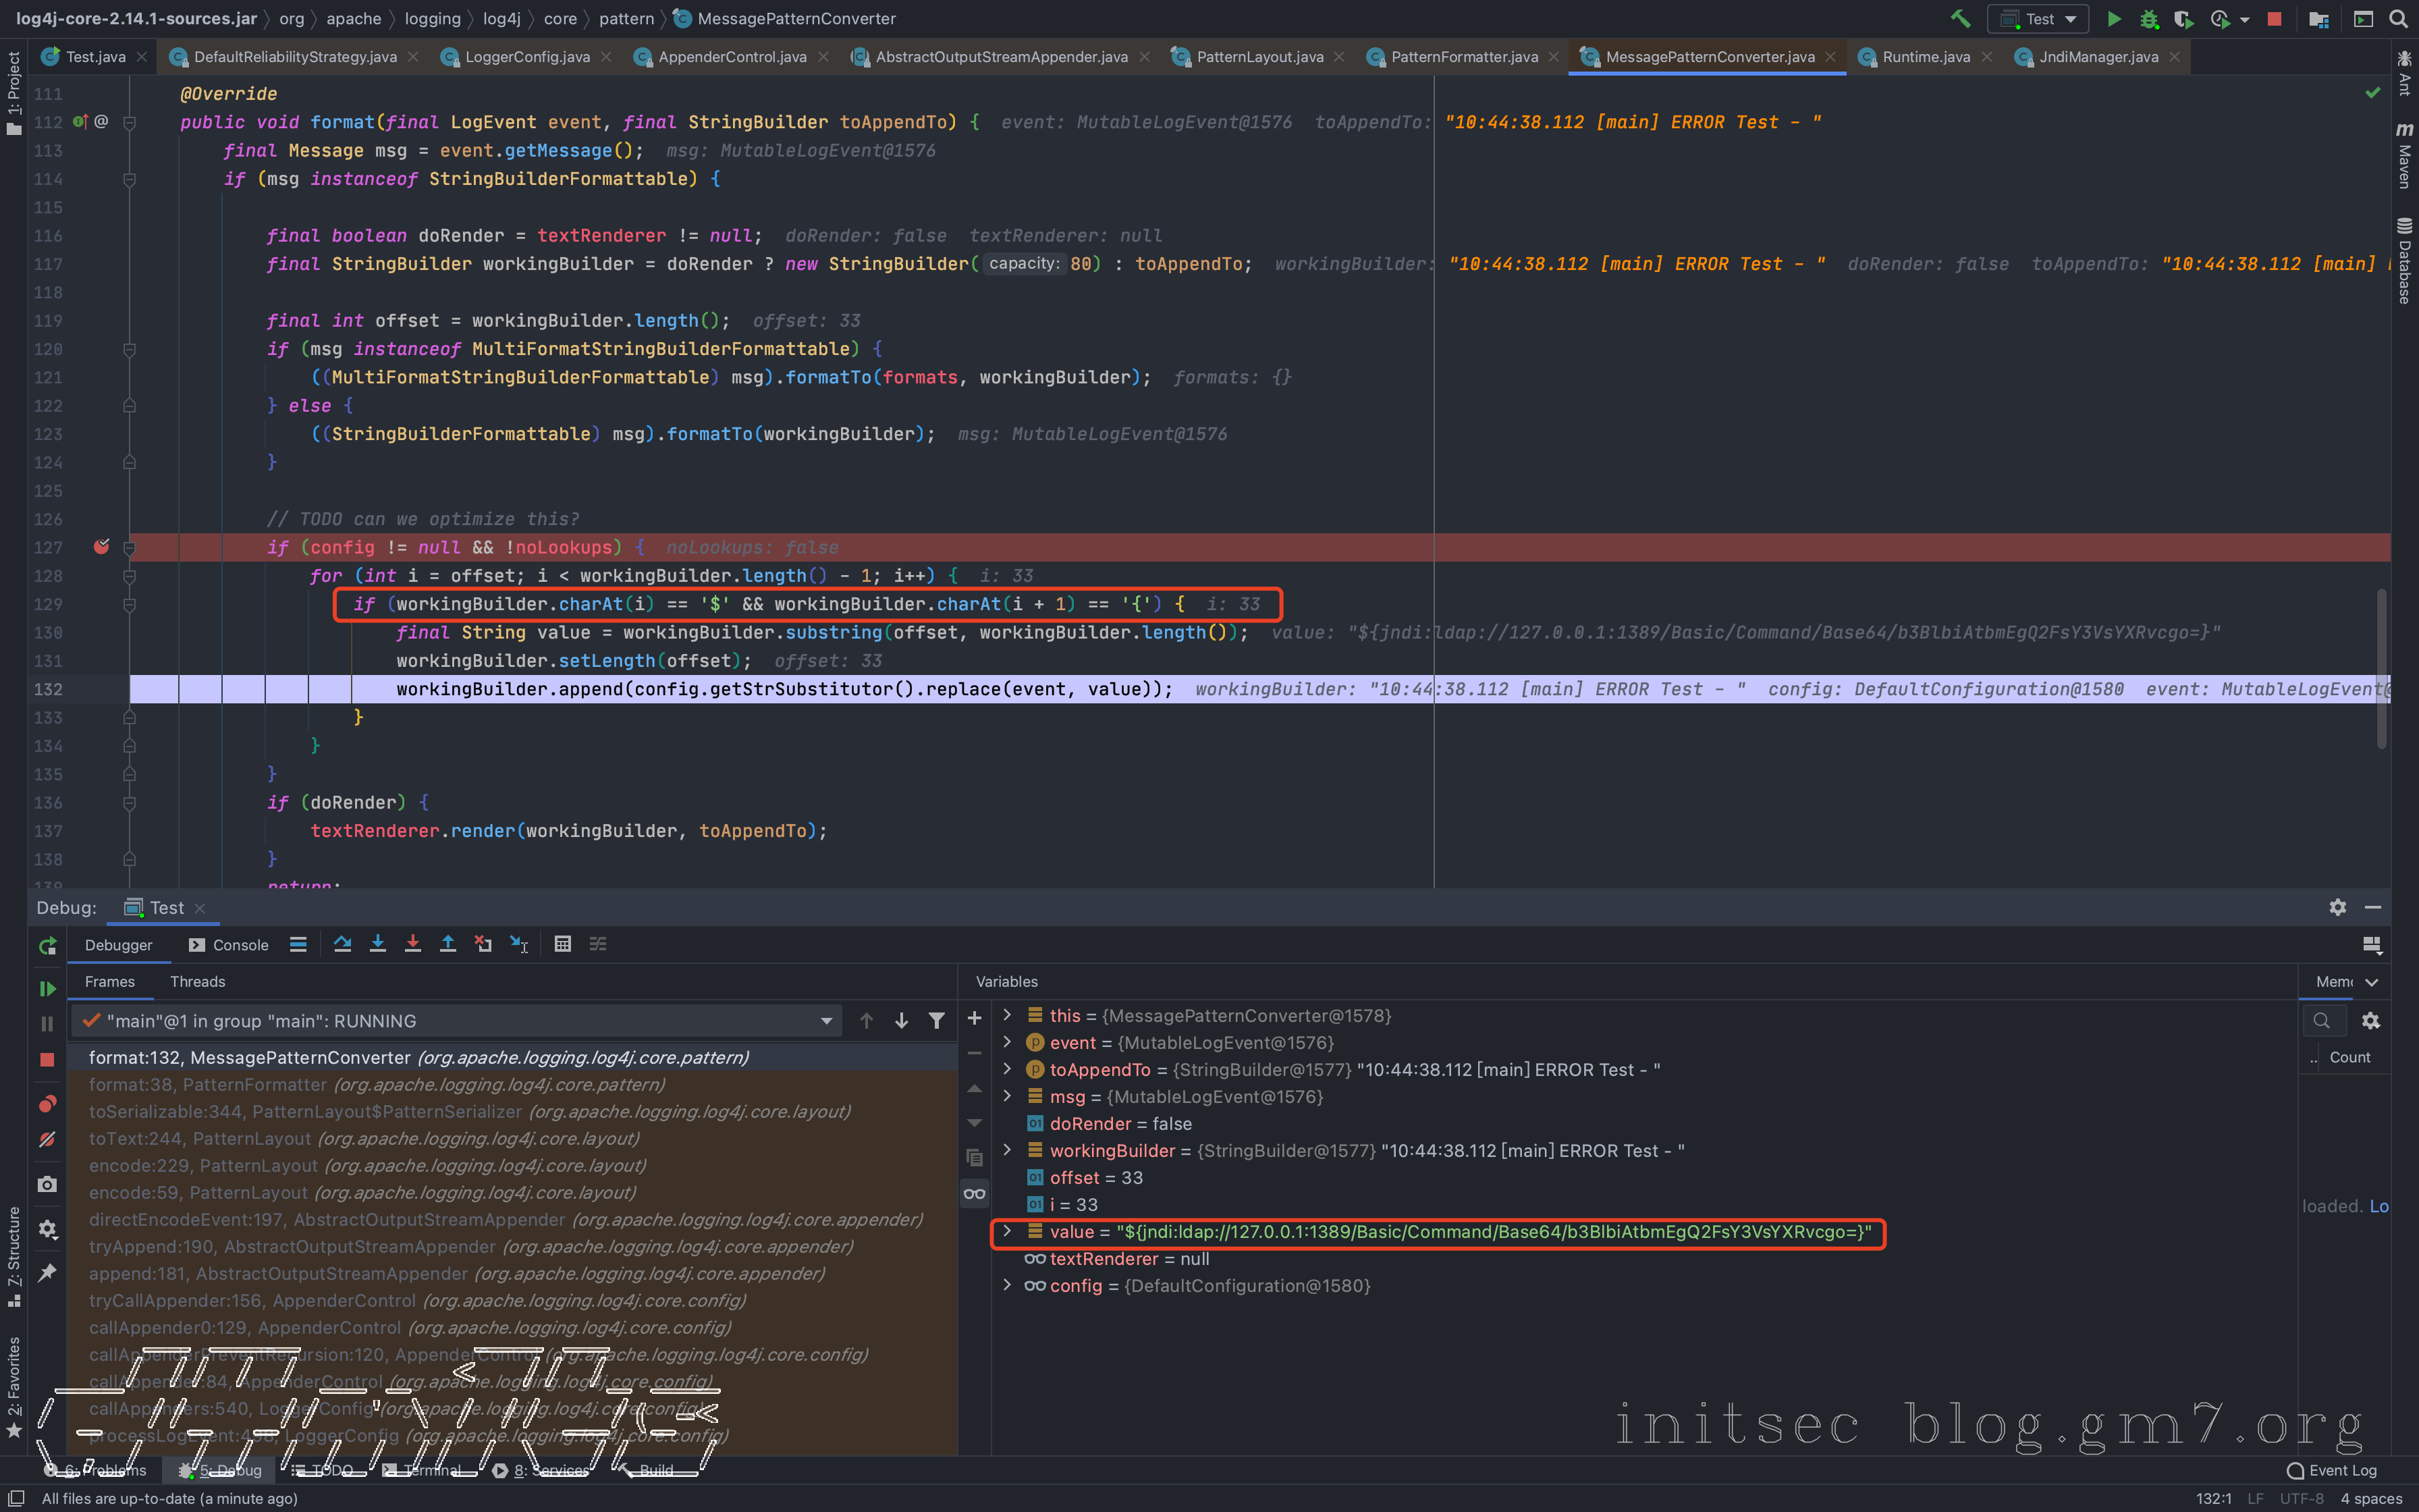Image resolution: width=2419 pixels, height=1512 pixels.
Task: Click the Step Out debugger icon
Action: (x=447, y=944)
